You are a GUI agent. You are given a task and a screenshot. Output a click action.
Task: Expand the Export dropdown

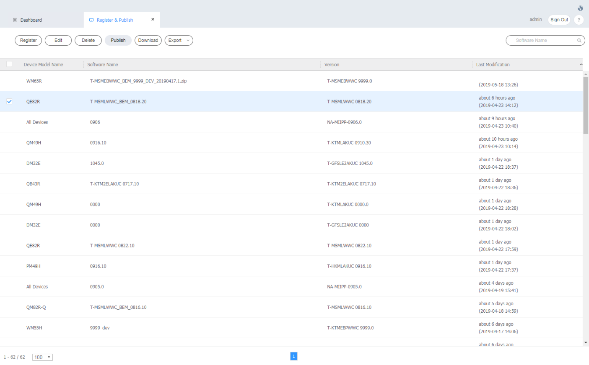[179, 41]
